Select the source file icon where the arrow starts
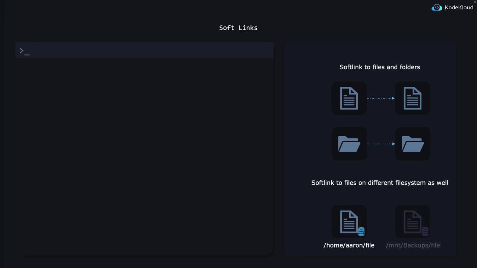Viewport: 477px width, 268px height. click(x=349, y=98)
